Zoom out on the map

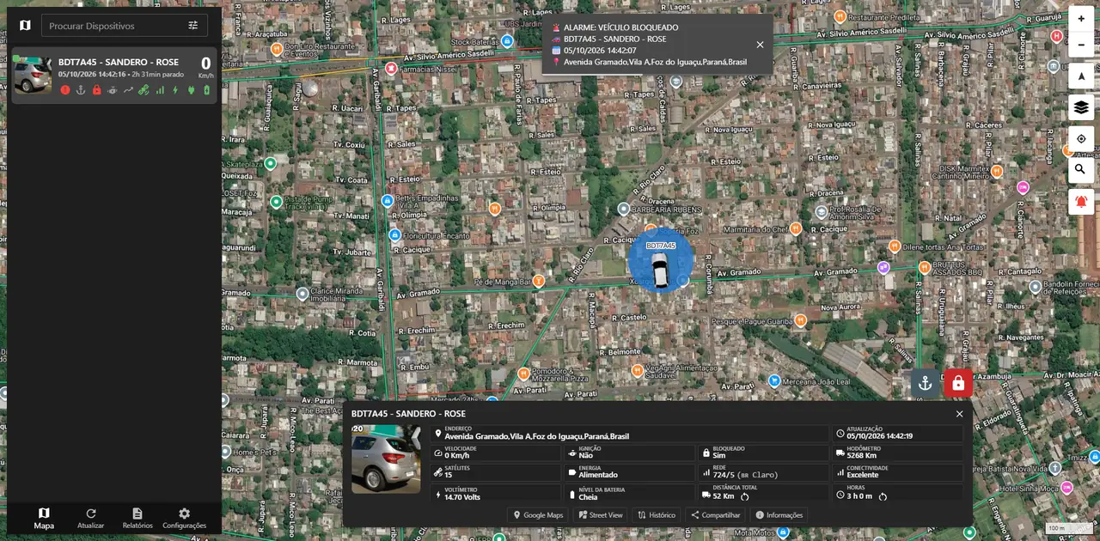pyautogui.click(x=1081, y=44)
